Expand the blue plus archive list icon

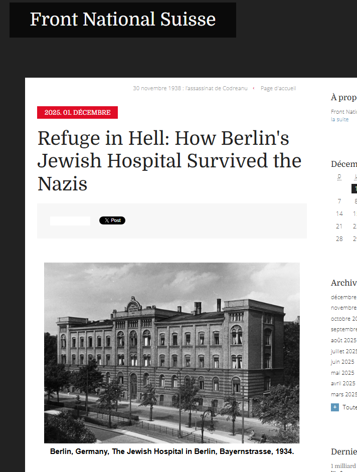point(335,407)
